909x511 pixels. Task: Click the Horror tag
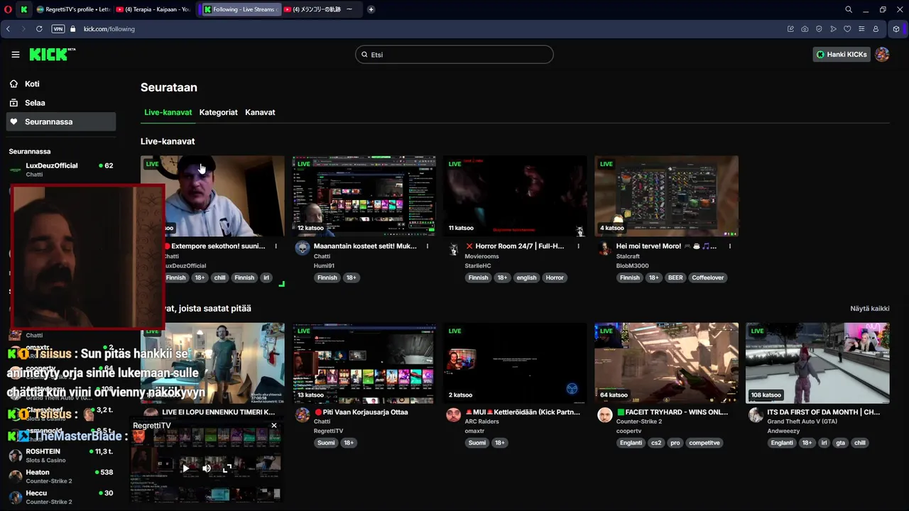point(555,278)
